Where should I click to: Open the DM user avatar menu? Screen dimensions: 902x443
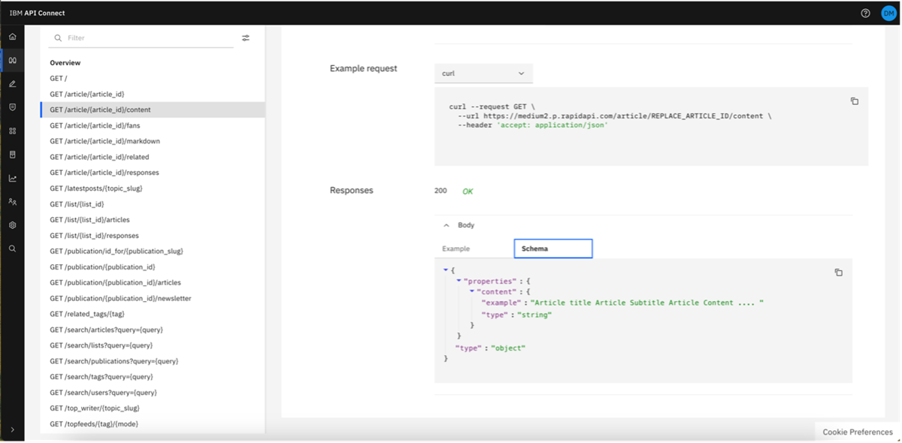pyautogui.click(x=888, y=13)
